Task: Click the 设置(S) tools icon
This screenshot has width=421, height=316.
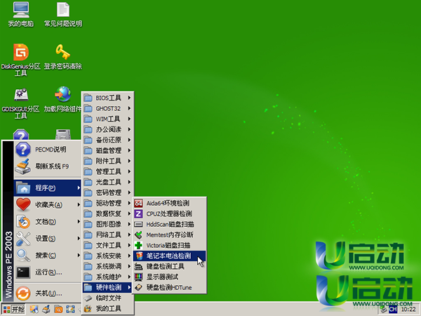Action: coord(23,239)
